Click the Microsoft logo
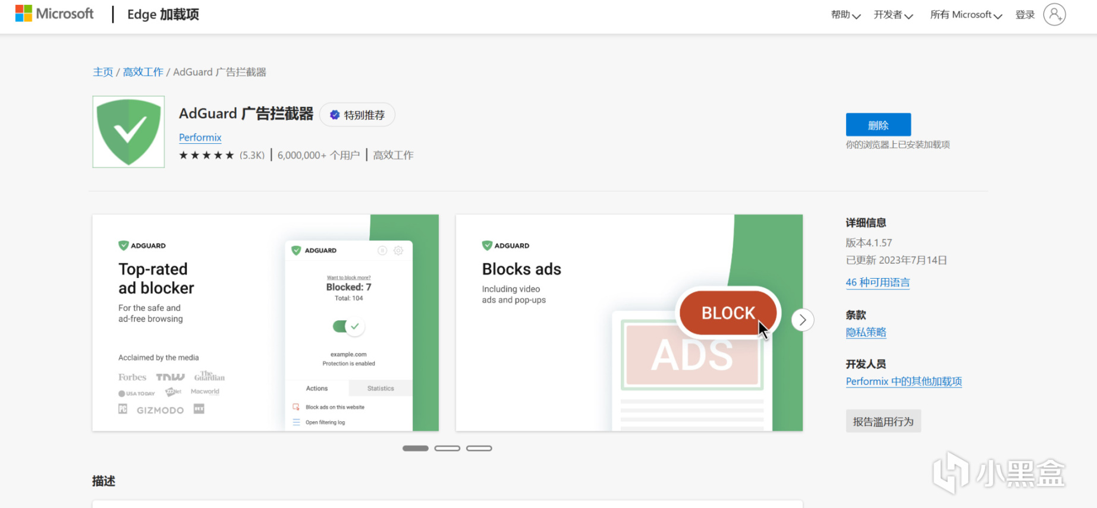 (54, 14)
